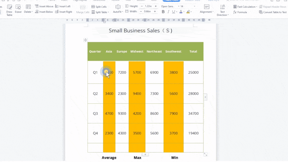Click Insert Left button

(63, 6)
